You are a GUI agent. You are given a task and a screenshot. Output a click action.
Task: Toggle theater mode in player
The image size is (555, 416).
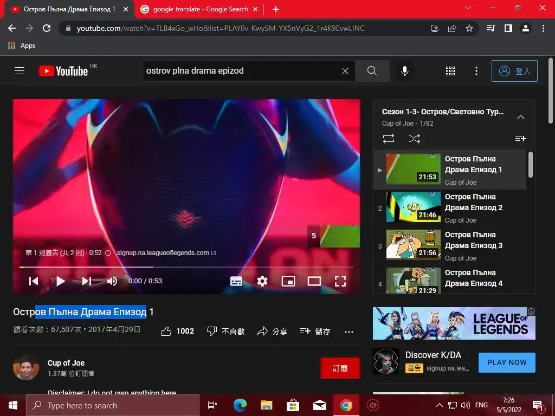[314, 281]
